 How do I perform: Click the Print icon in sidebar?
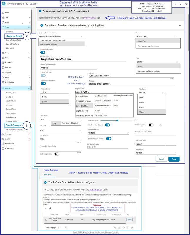3,53
